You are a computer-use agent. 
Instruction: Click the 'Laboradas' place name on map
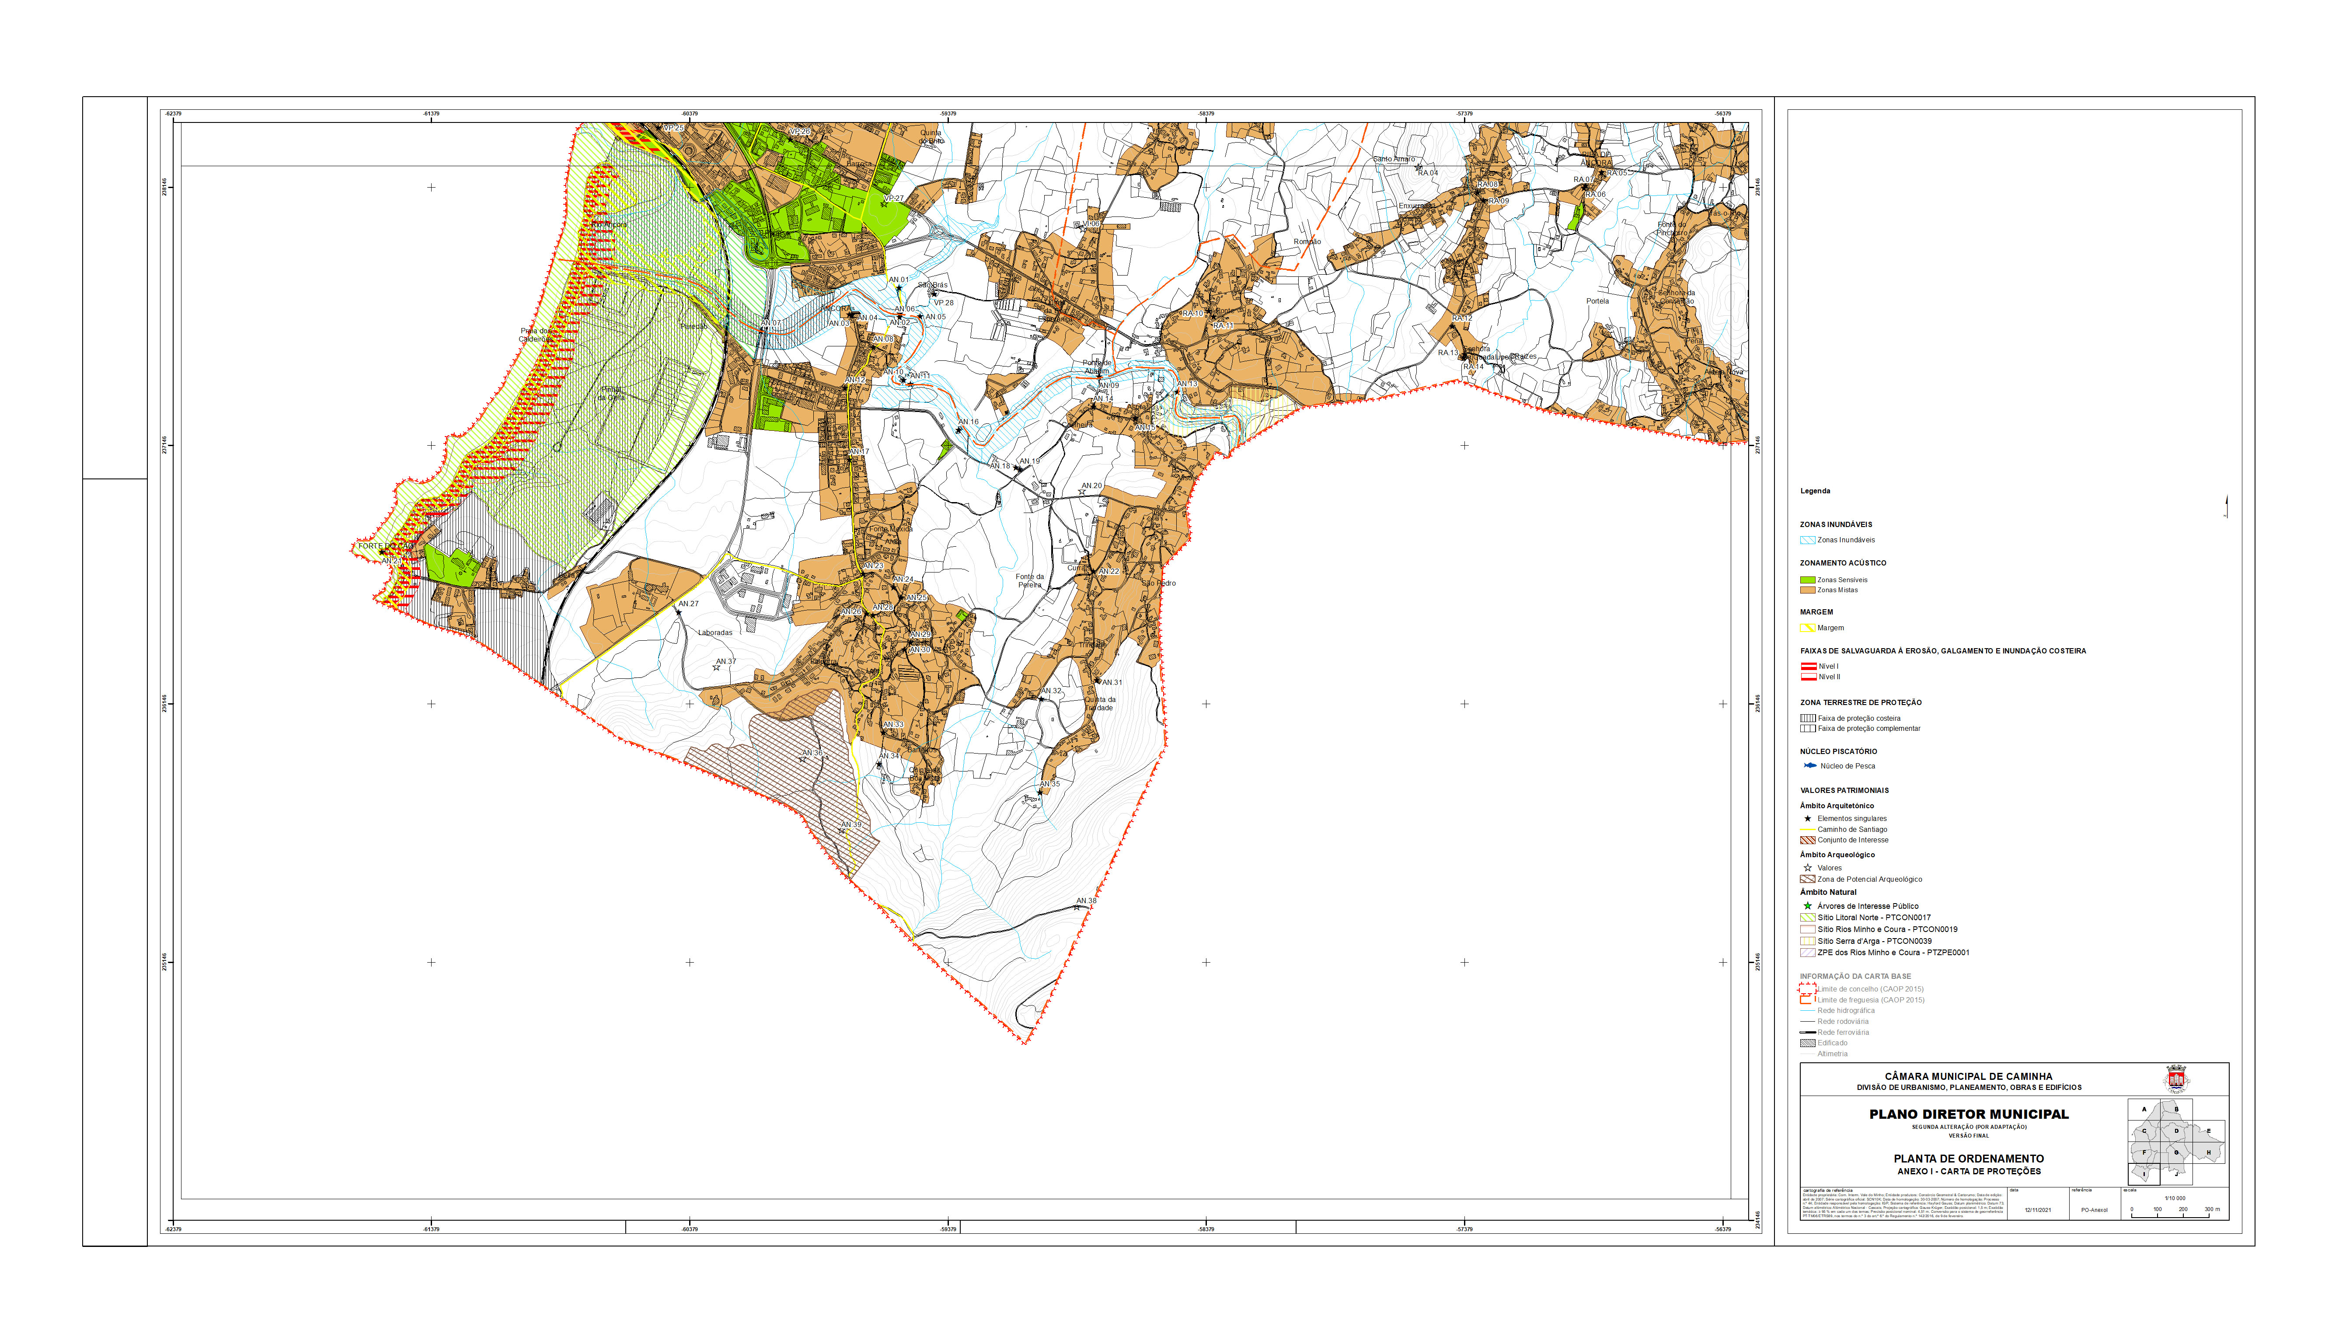pyautogui.click(x=715, y=632)
